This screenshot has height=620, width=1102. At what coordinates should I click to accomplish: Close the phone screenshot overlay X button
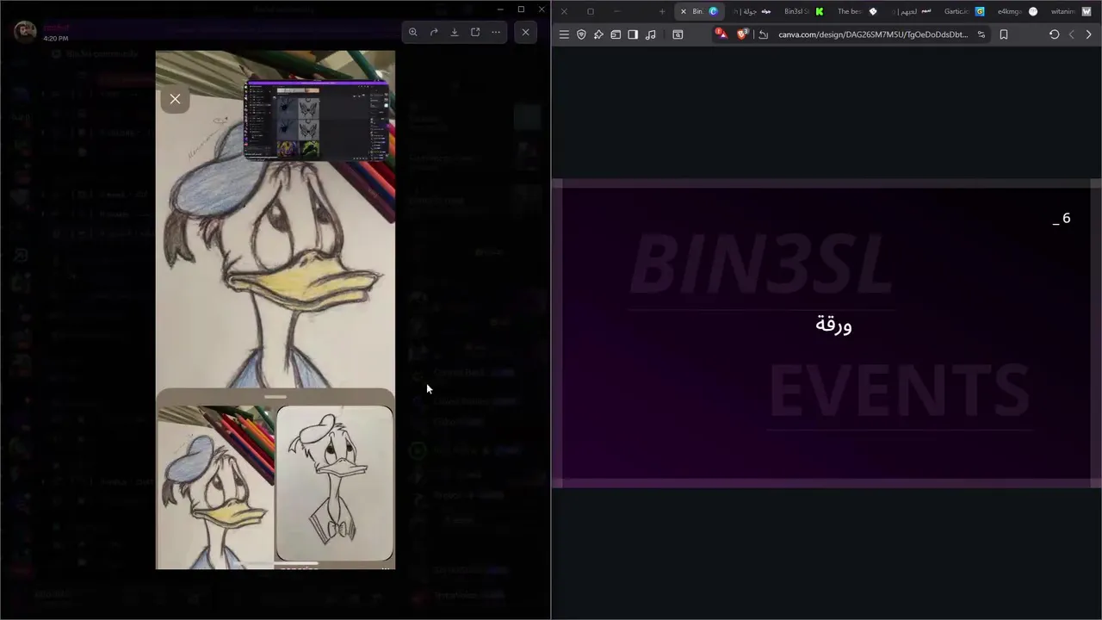(175, 99)
